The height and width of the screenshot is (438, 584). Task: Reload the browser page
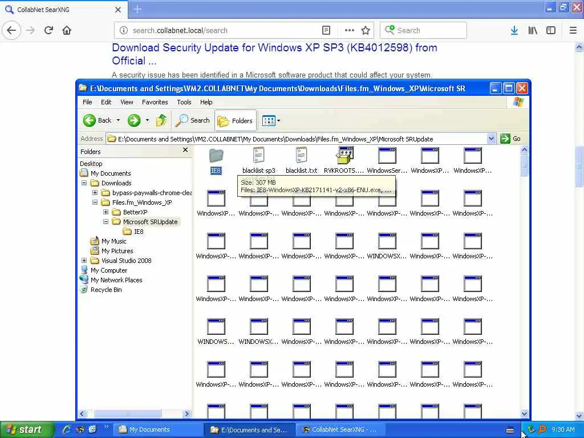click(x=48, y=30)
